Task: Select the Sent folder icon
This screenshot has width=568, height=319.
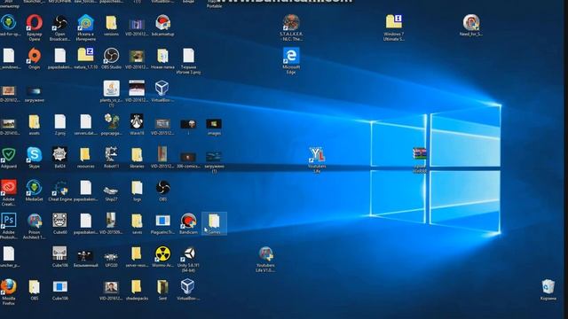Action: 162,287
